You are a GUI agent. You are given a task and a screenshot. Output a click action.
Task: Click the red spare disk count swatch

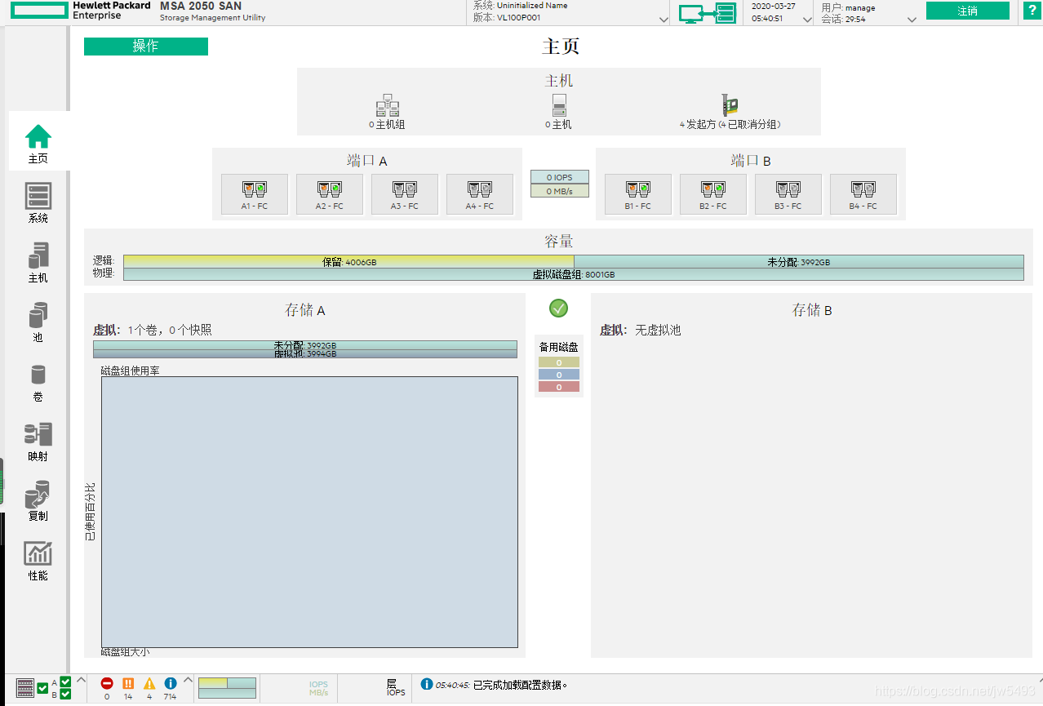559,387
